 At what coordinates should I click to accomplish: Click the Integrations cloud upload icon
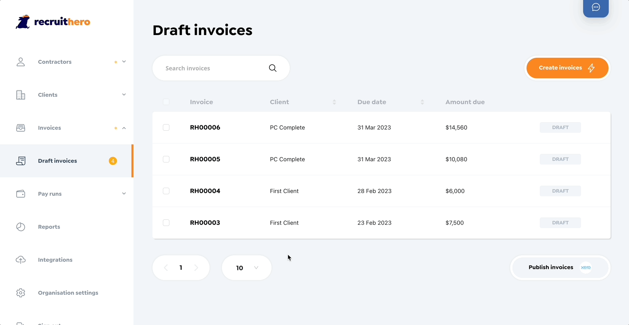pos(21,260)
